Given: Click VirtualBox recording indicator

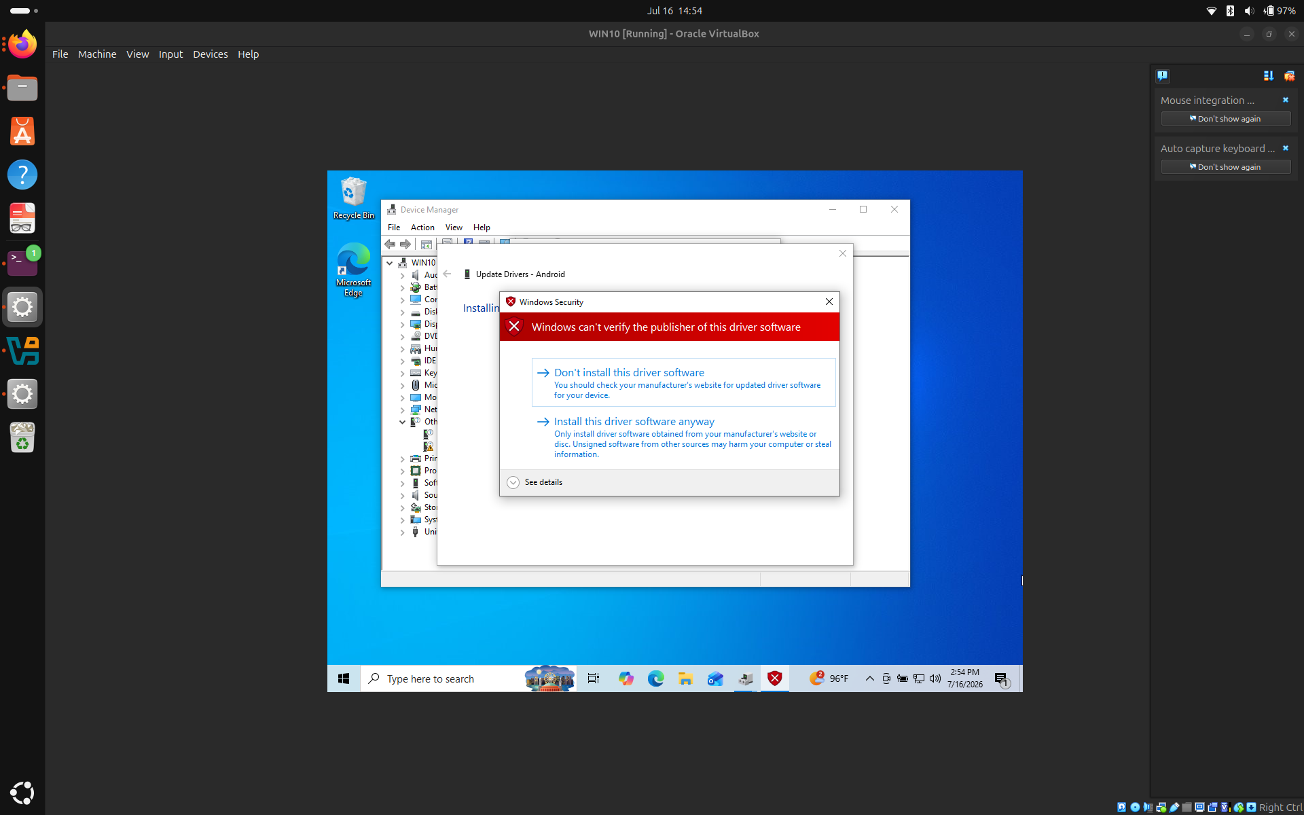Looking at the screenshot, I should point(1212,808).
